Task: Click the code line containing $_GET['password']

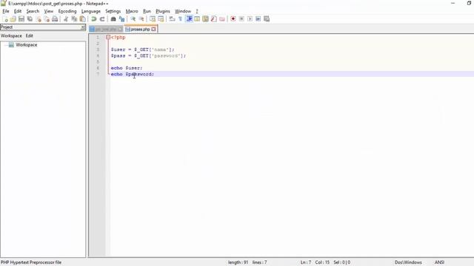Action: point(148,56)
